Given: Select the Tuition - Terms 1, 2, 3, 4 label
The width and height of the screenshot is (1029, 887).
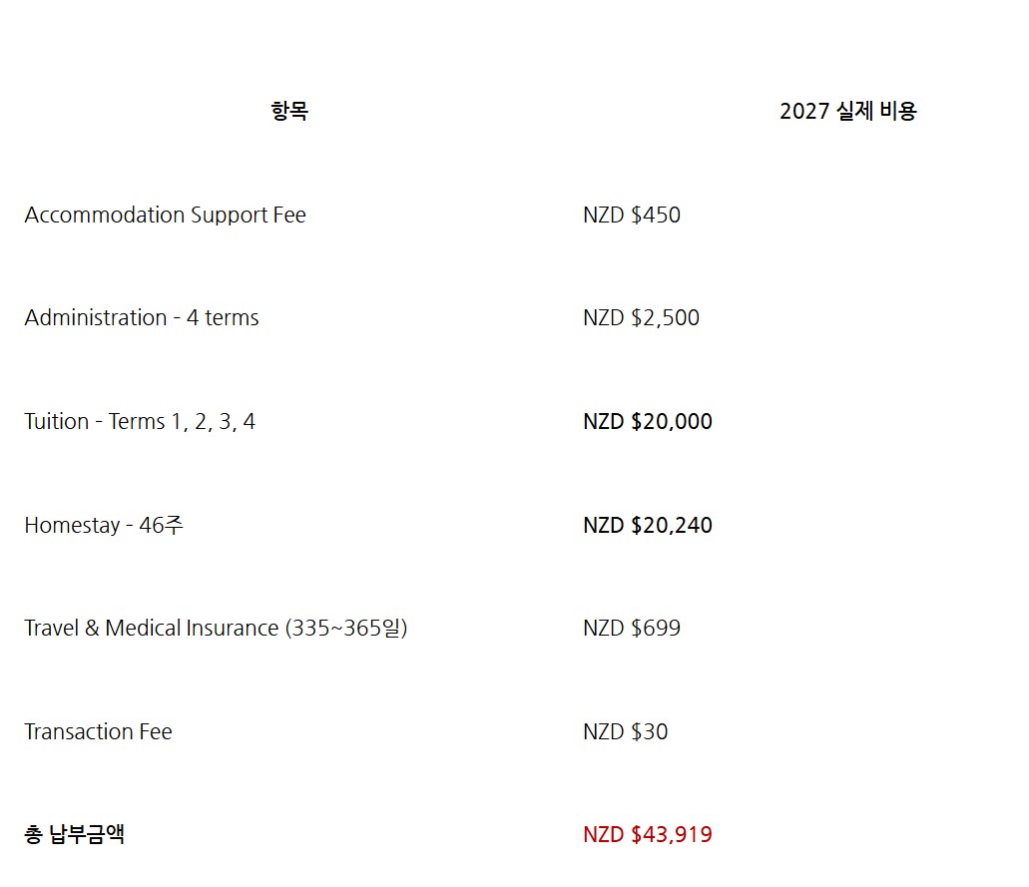Looking at the screenshot, I should 140,421.
